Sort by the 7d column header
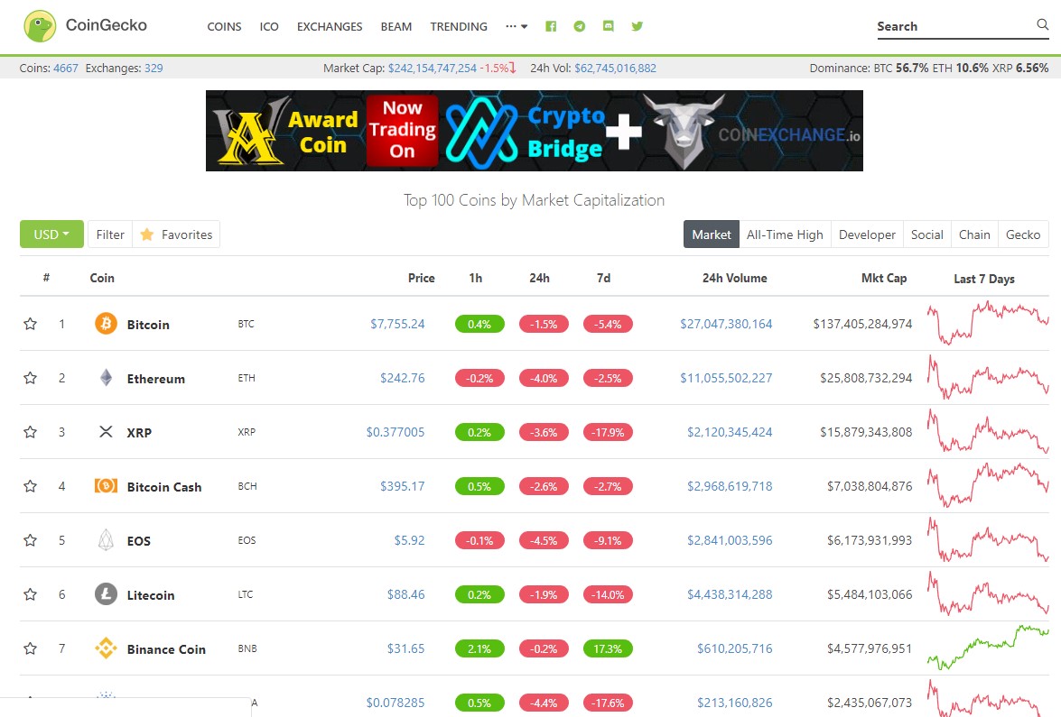This screenshot has width=1061, height=717. (603, 278)
